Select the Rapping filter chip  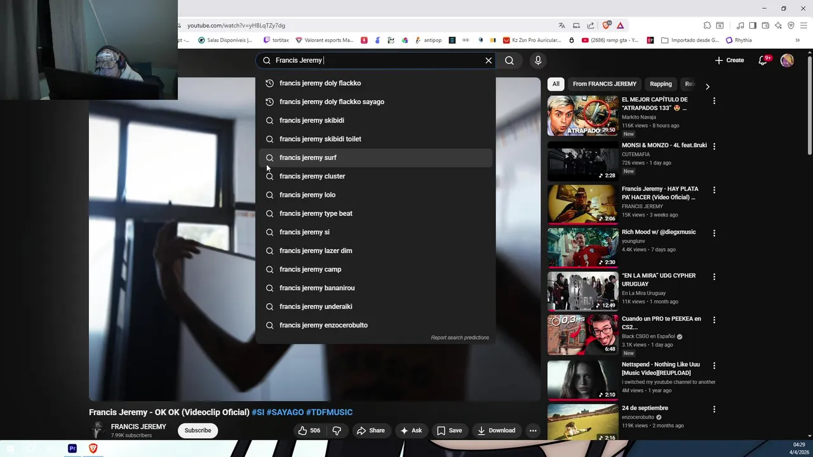pyautogui.click(x=661, y=84)
